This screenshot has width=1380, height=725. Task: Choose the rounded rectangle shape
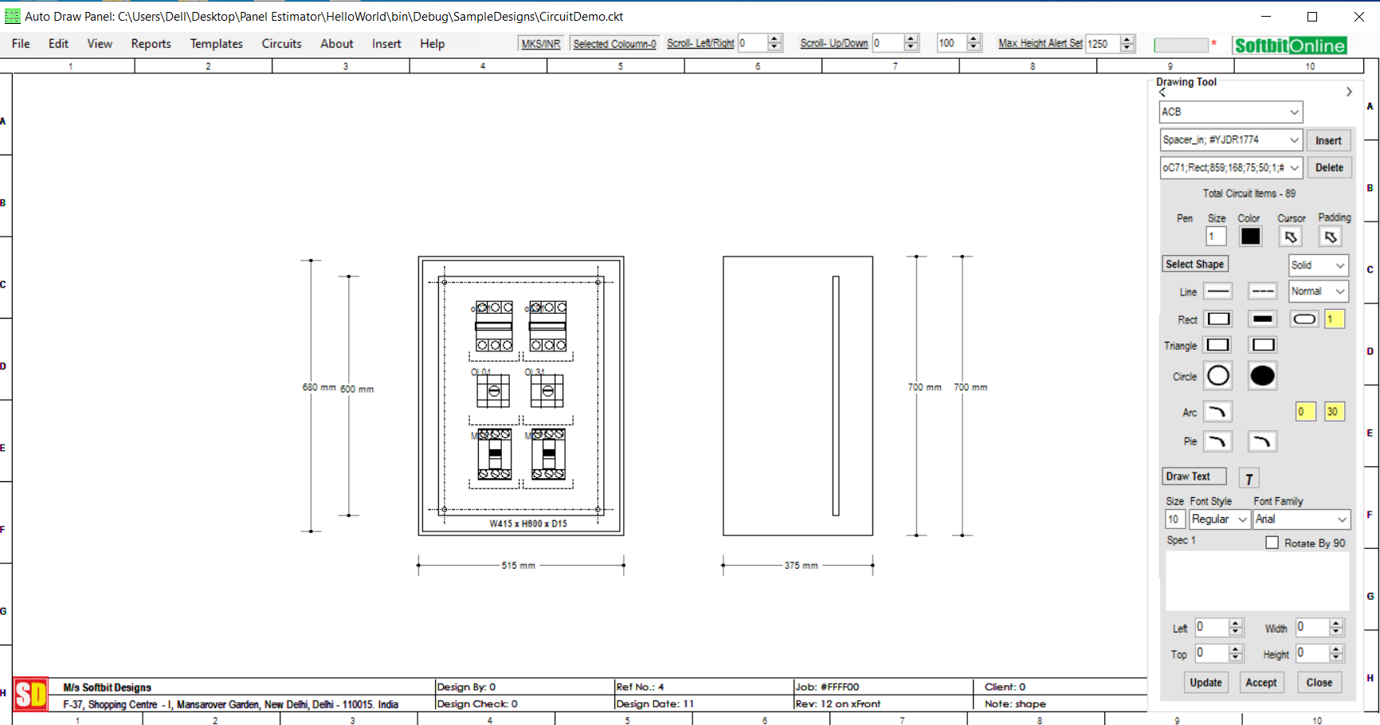pos(1304,319)
